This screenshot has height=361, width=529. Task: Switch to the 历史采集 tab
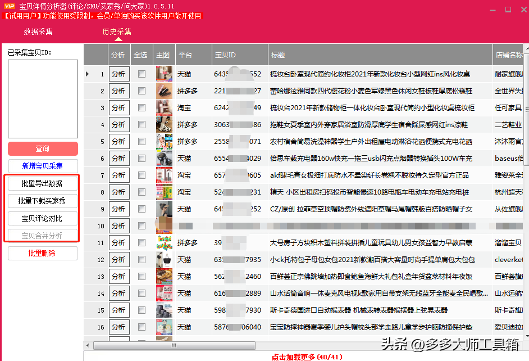point(116,32)
